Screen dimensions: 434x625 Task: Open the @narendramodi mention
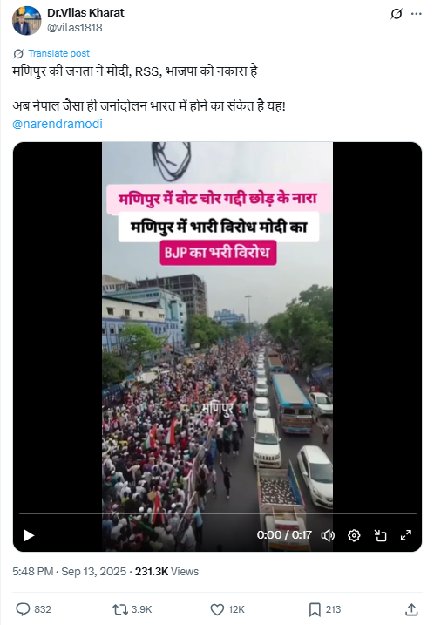(58, 124)
